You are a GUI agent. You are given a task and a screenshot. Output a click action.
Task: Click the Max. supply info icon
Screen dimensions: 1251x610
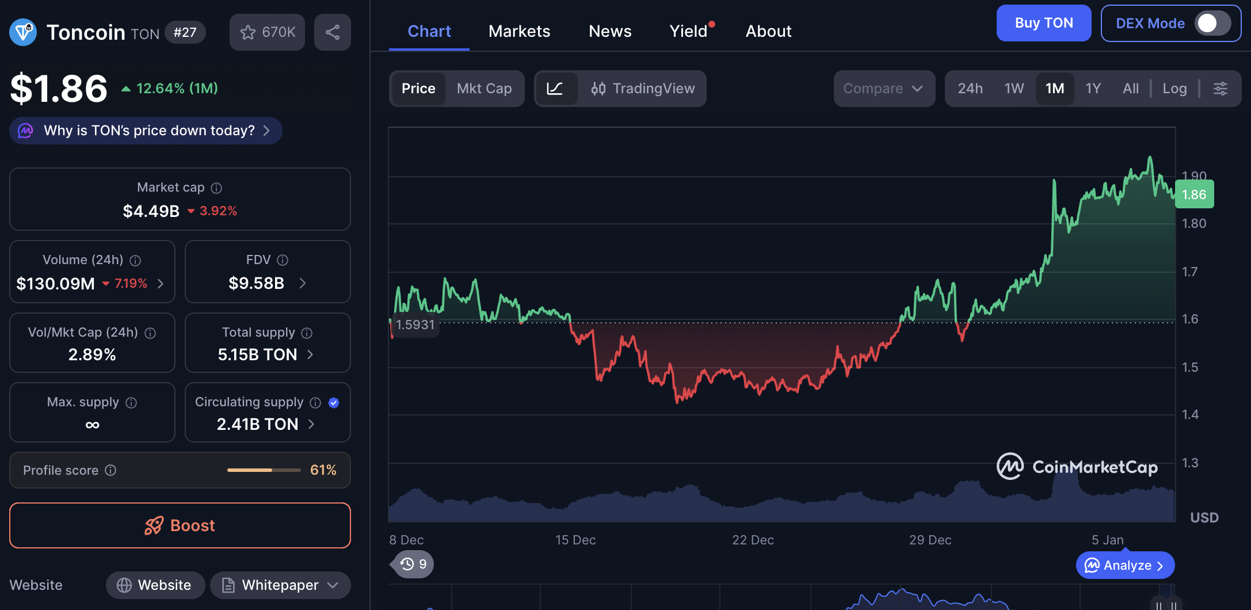pyautogui.click(x=131, y=403)
